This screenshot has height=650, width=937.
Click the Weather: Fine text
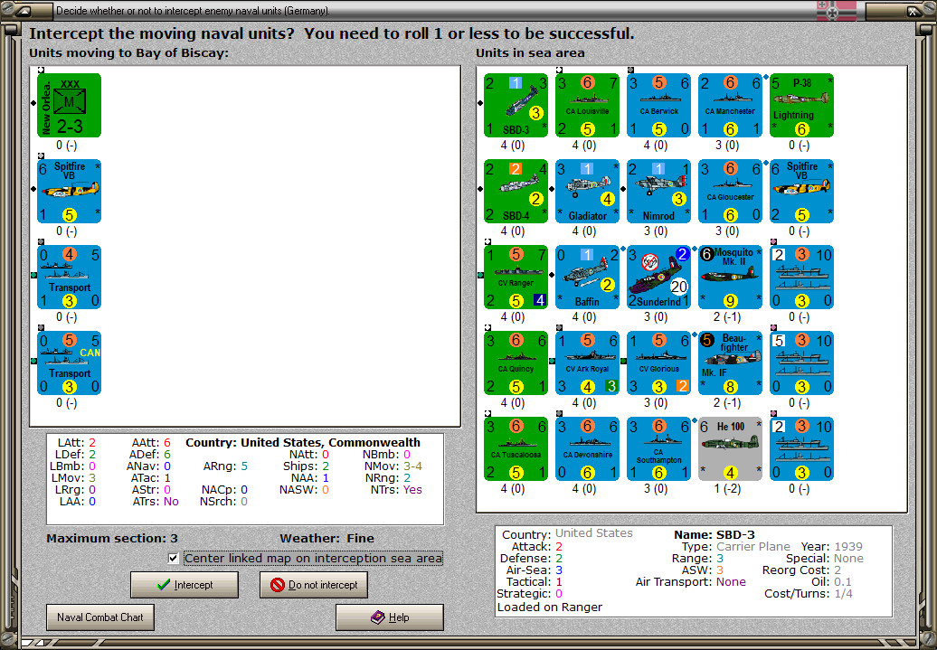pos(327,538)
